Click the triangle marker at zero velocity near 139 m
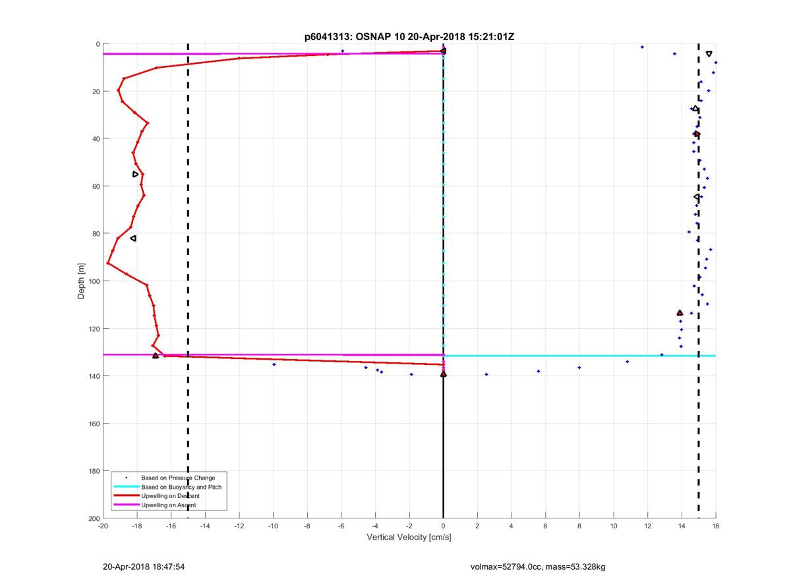The width and height of the screenshot is (791, 583). [x=444, y=374]
